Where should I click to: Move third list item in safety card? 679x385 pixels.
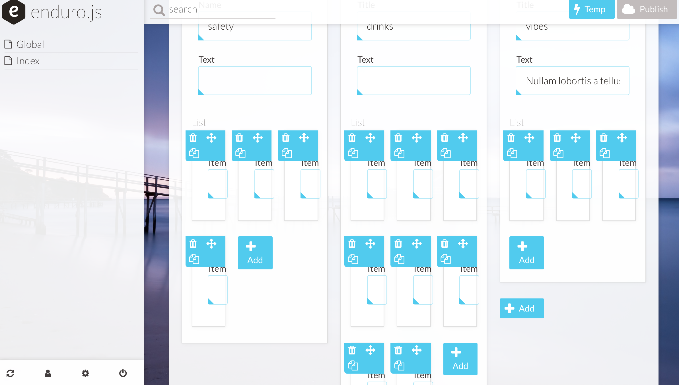tap(304, 138)
